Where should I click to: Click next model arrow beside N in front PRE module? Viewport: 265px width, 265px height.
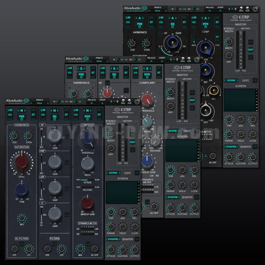pos(25,111)
